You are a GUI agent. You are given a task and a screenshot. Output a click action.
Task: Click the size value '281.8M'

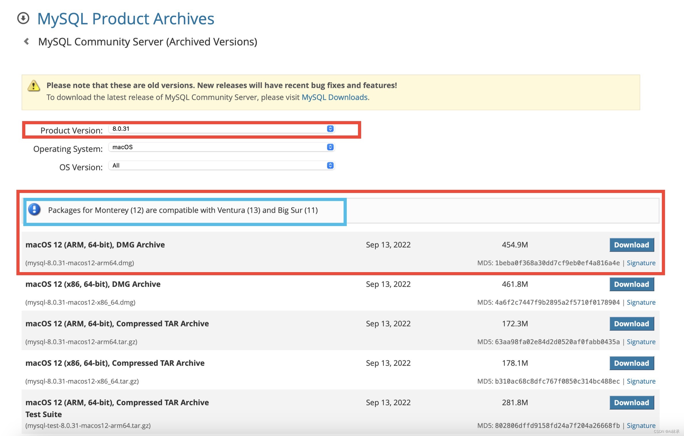pyautogui.click(x=515, y=402)
